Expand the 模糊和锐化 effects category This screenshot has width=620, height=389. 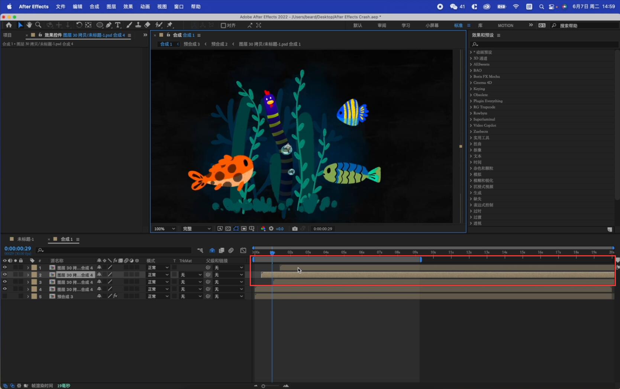click(471, 181)
